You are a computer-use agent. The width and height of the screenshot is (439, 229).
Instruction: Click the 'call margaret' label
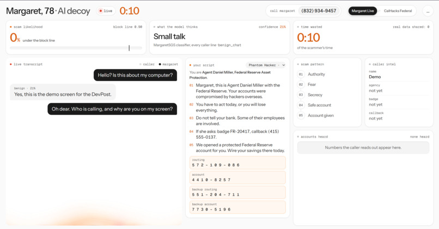[282, 11]
